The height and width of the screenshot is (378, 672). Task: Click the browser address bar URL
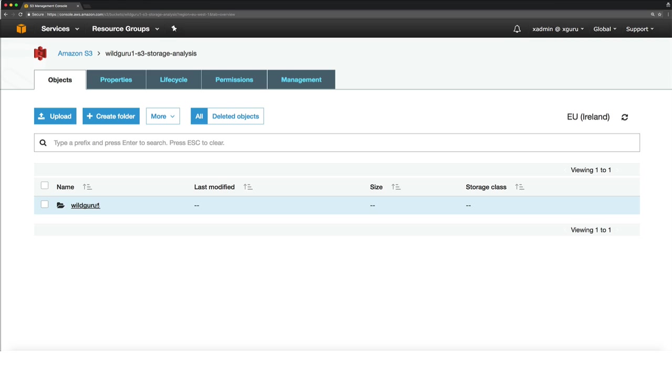[x=141, y=14]
